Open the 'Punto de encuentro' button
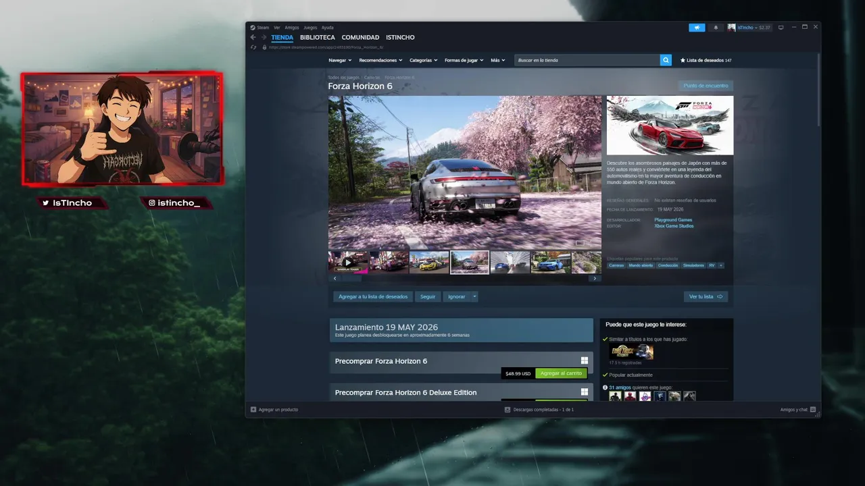This screenshot has height=486, width=865. tap(706, 86)
